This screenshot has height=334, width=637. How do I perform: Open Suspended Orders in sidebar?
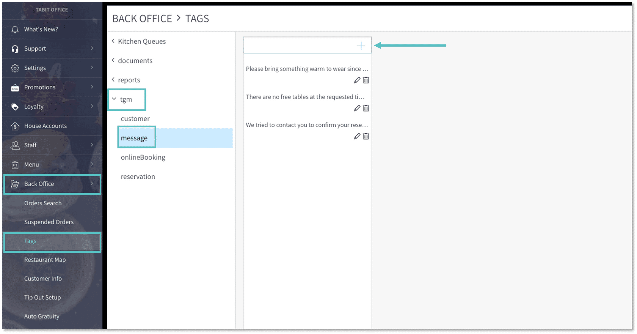click(x=49, y=222)
